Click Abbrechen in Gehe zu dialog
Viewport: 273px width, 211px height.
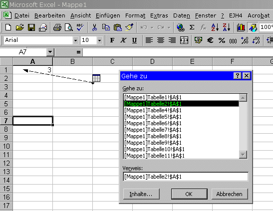[x=229, y=194]
